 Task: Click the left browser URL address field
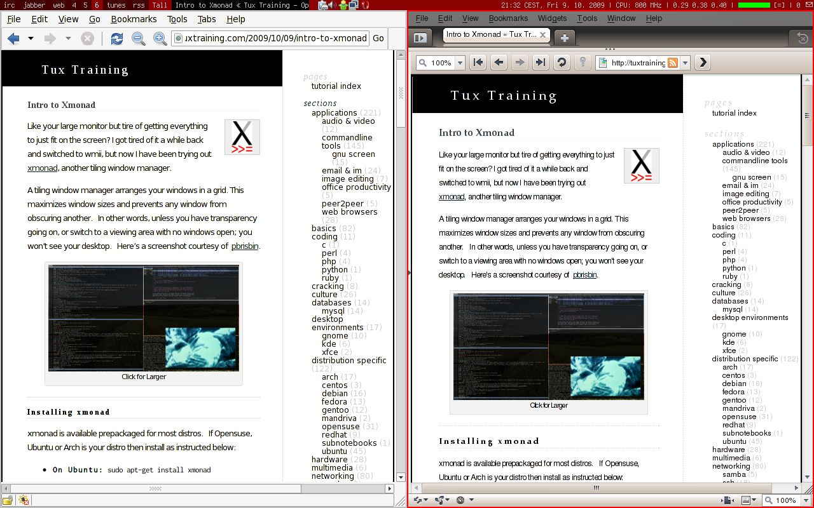click(270, 38)
